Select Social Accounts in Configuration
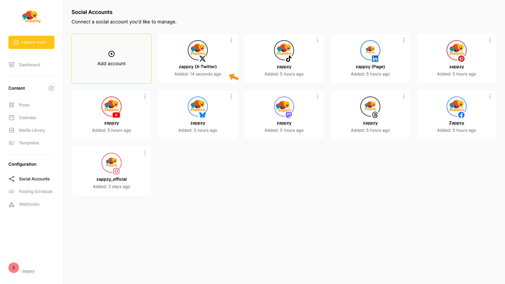Viewport: 505px width, 284px height. click(34, 179)
